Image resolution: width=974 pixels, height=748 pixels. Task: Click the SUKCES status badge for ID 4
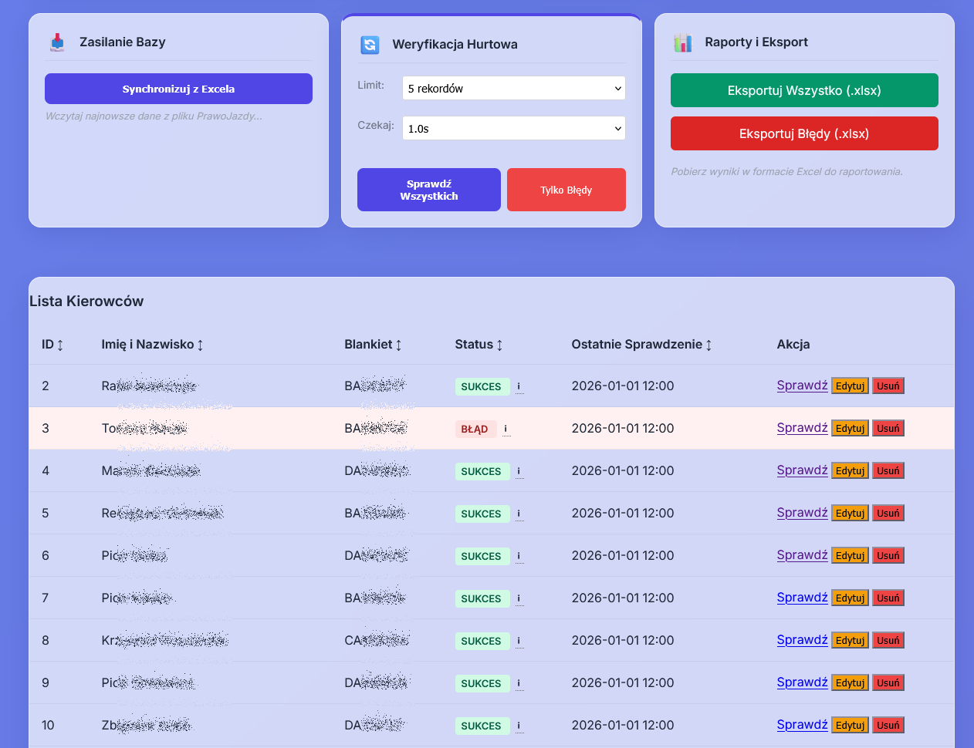click(482, 471)
